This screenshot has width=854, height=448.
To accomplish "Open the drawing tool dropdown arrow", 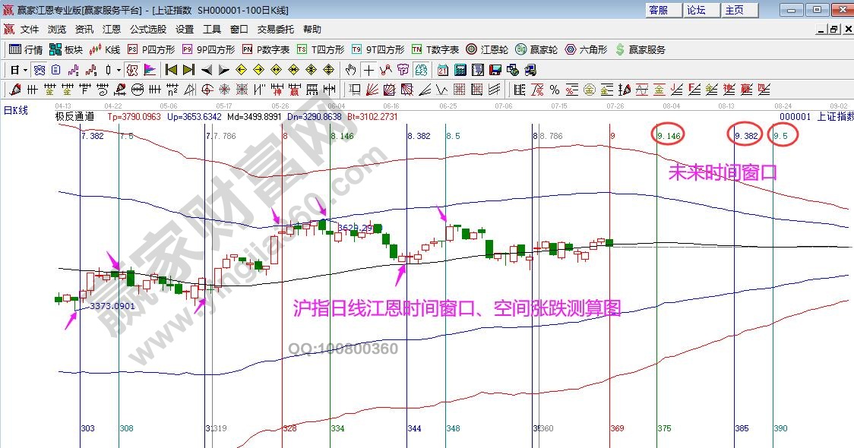I will tap(118, 71).
